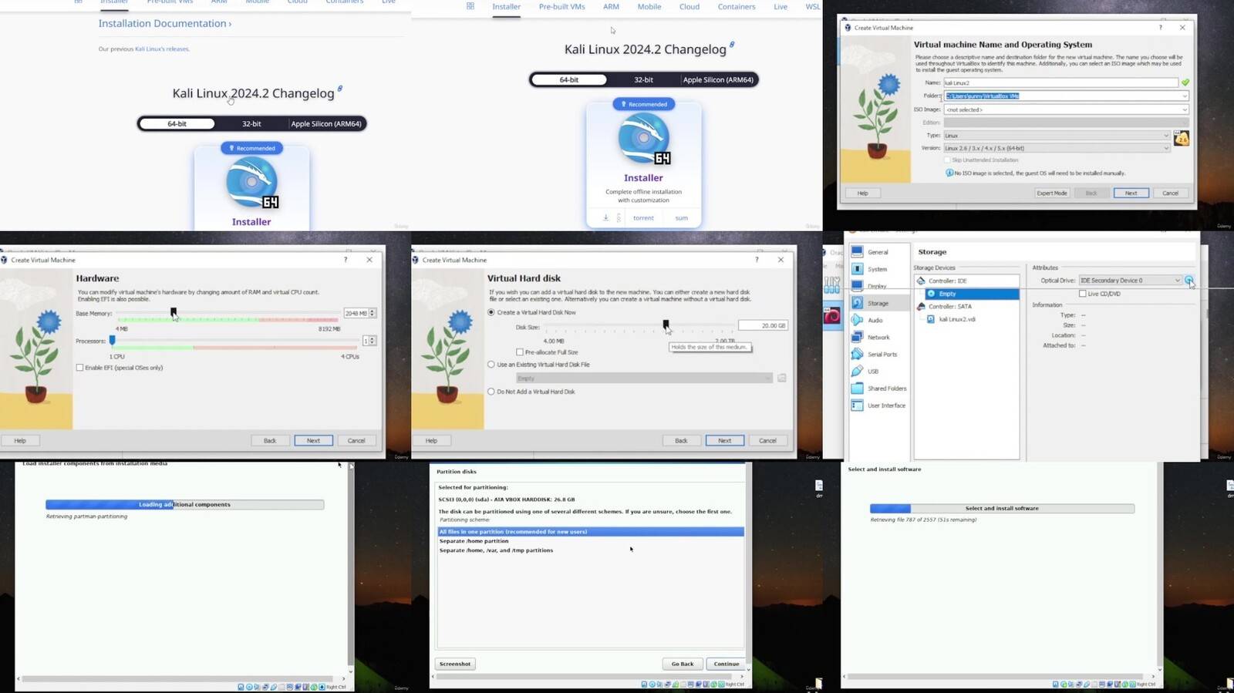This screenshot has height=693, width=1234.
Task: Open the Edition dropdown
Action: pos(1066,123)
